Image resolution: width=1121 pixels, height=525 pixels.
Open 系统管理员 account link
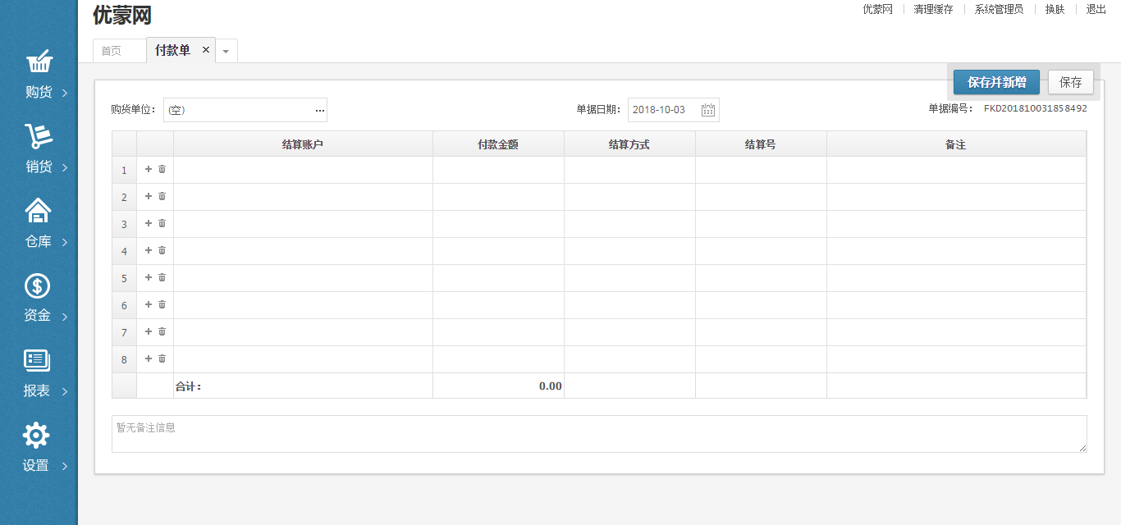(999, 9)
